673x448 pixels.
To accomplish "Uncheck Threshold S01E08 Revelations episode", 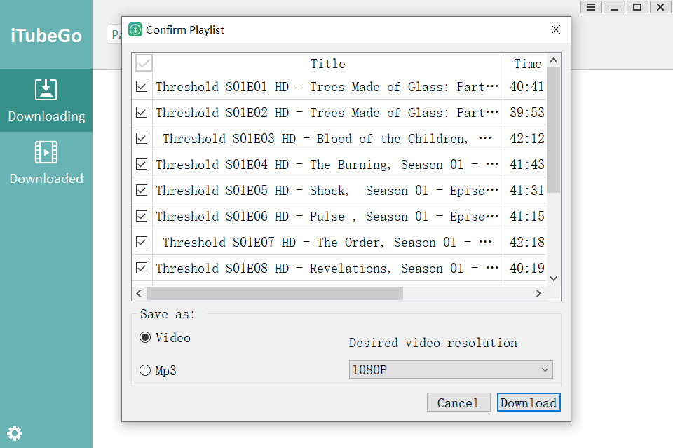I will click(142, 269).
